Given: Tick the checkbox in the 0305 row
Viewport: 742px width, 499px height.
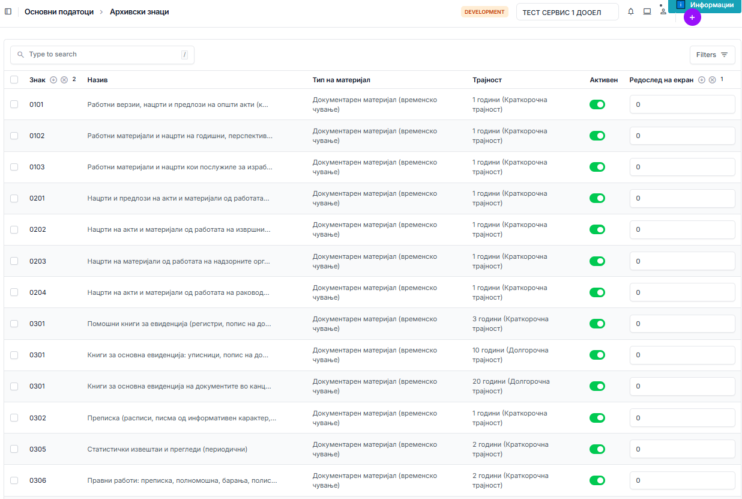Looking at the screenshot, I should [x=14, y=449].
